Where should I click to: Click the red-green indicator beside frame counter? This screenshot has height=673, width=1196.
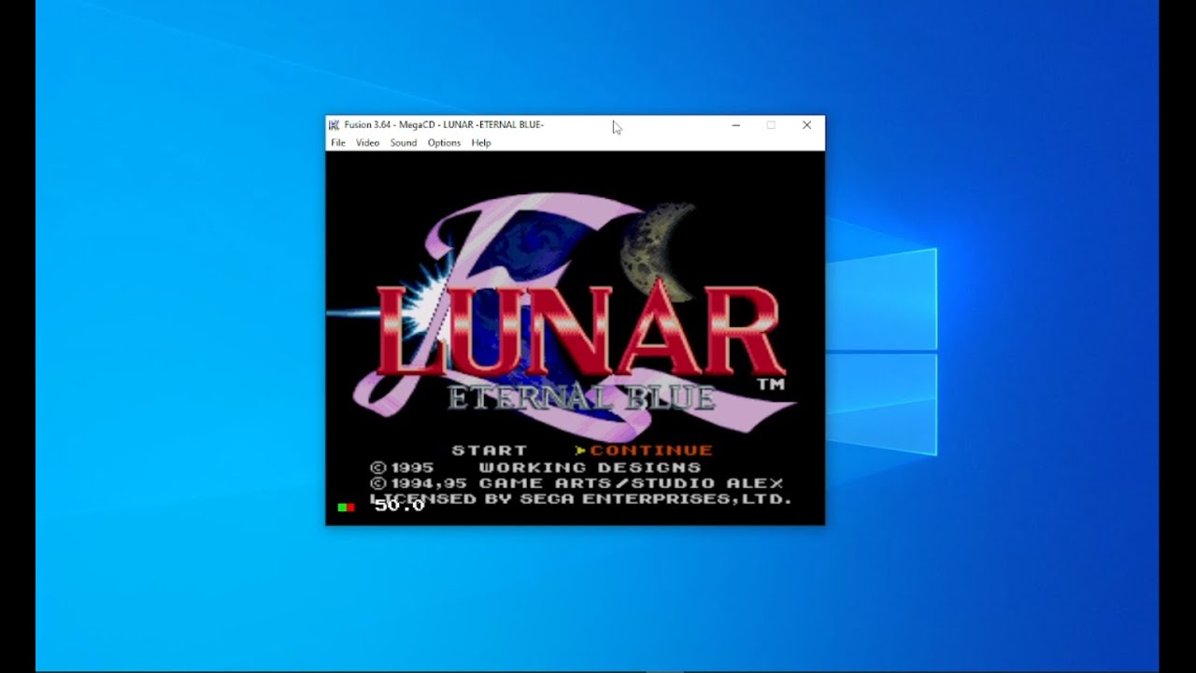pyautogui.click(x=346, y=507)
